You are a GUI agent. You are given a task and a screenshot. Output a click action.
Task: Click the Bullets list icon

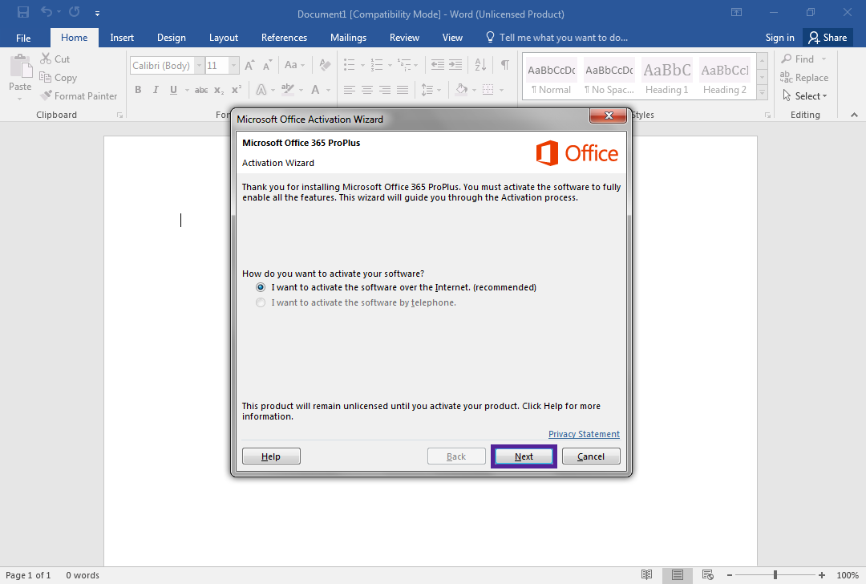(x=349, y=65)
